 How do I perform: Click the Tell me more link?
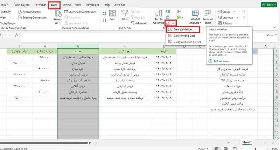221,61
